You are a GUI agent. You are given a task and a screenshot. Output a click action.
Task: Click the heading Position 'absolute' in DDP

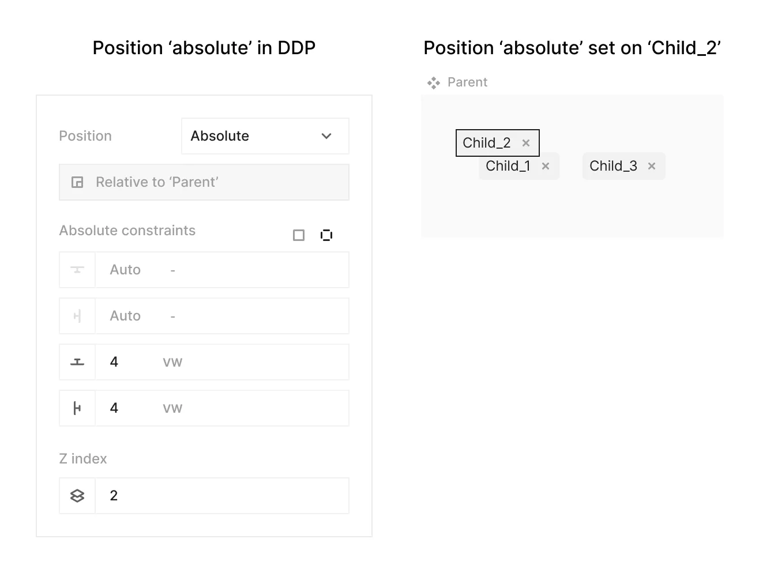[x=204, y=48]
